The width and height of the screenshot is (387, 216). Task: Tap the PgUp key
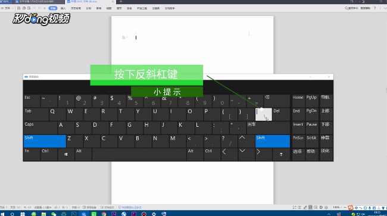click(x=312, y=101)
